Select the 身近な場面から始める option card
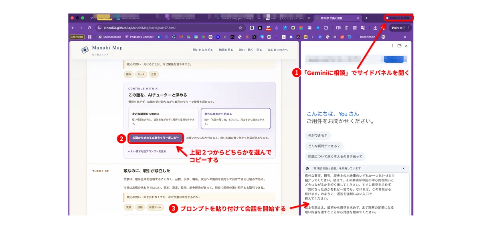 [163, 118]
